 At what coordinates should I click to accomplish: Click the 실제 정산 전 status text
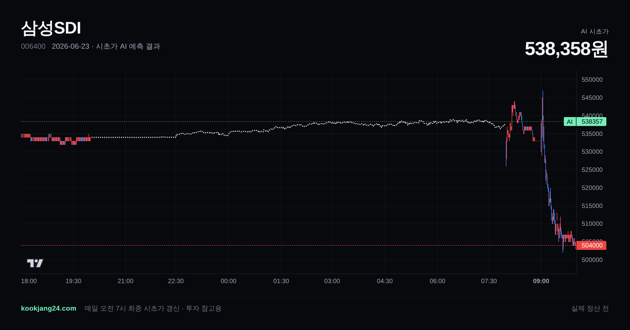coord(590,309)
